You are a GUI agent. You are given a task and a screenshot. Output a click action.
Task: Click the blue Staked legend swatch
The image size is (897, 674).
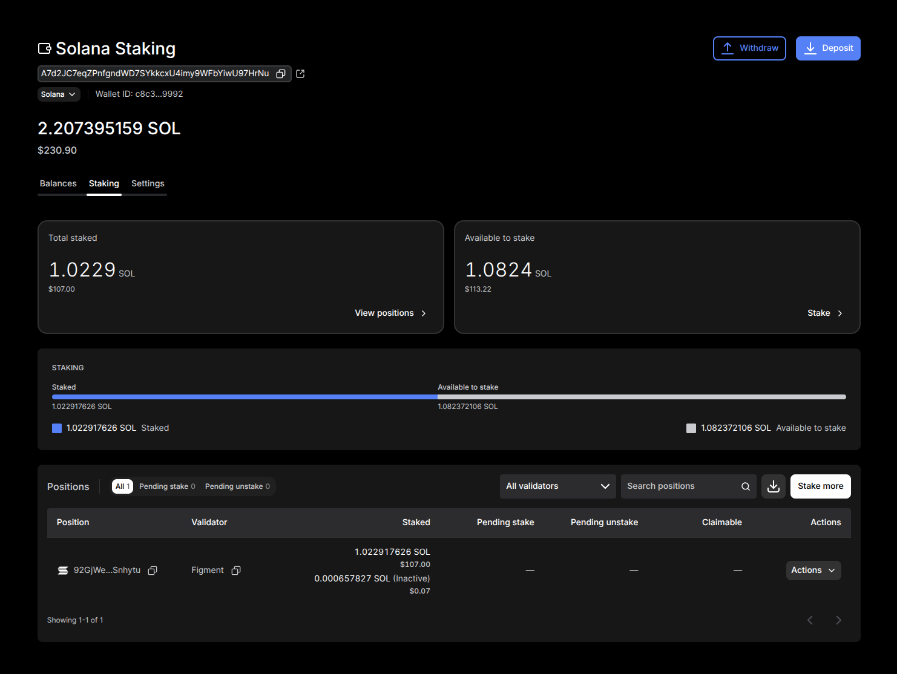click(x=57, y=428)
